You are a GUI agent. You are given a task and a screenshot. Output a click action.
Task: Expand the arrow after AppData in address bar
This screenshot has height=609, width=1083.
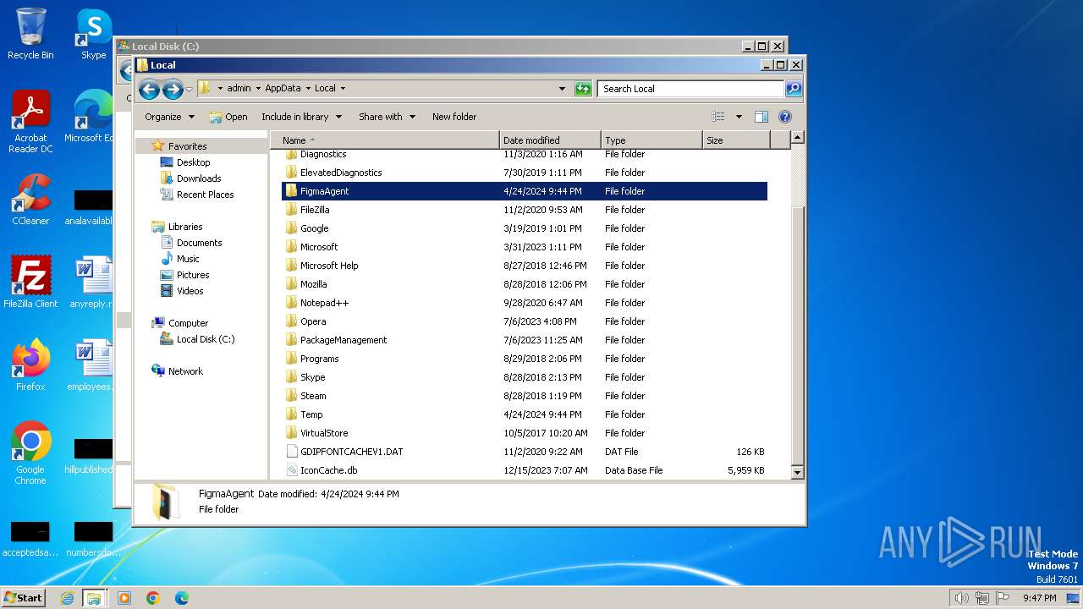[x=308, y=88]
